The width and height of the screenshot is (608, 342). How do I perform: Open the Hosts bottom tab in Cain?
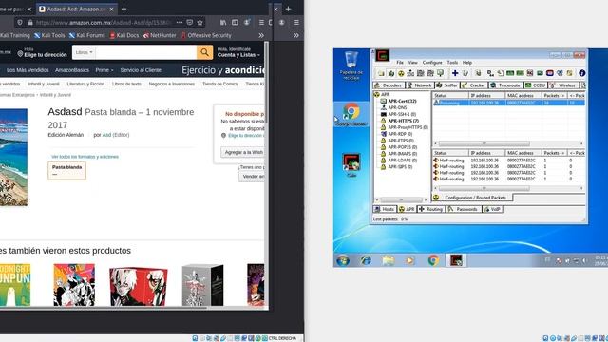coord(385,209)
